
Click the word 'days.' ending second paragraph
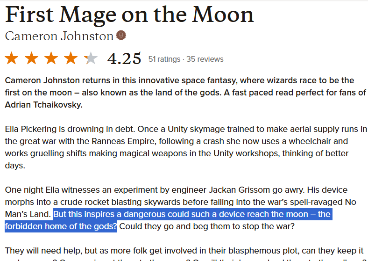(15, 166)
